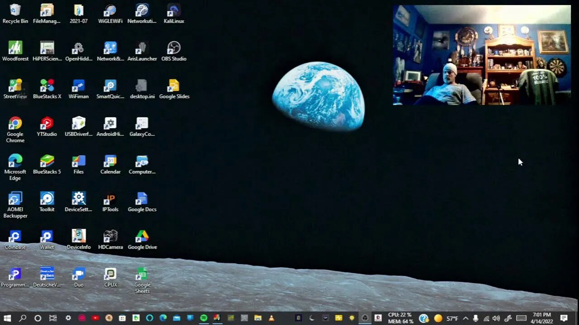Launch the FileManager desktop shortcut
This screenshot has width=579, height=325.
47,14
